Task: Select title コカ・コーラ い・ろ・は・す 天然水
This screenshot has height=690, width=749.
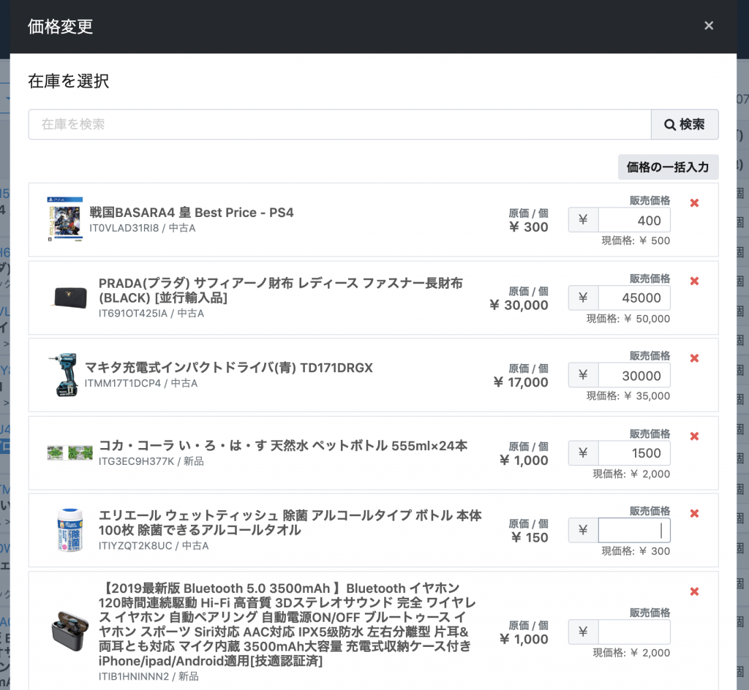Action: click(283, 446)
